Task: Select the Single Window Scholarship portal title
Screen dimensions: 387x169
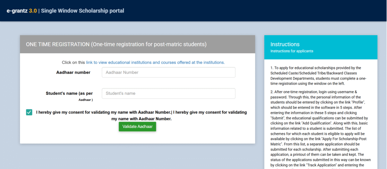Action: (x=82, y=11)
